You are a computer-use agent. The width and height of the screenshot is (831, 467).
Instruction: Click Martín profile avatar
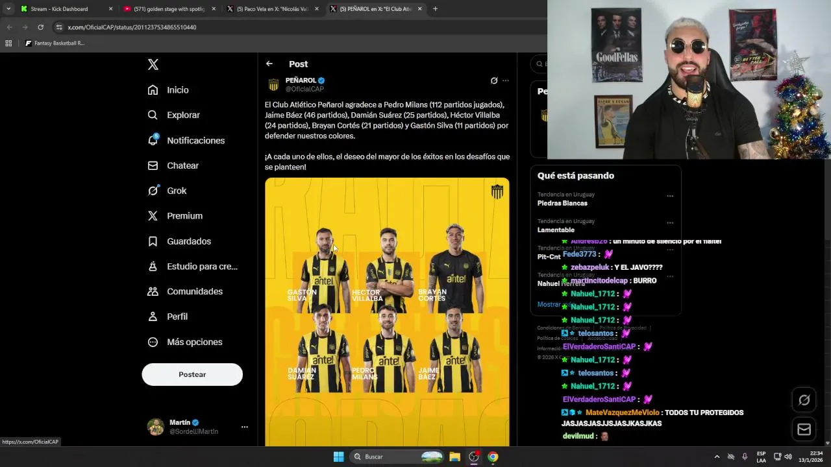[156, 427]
